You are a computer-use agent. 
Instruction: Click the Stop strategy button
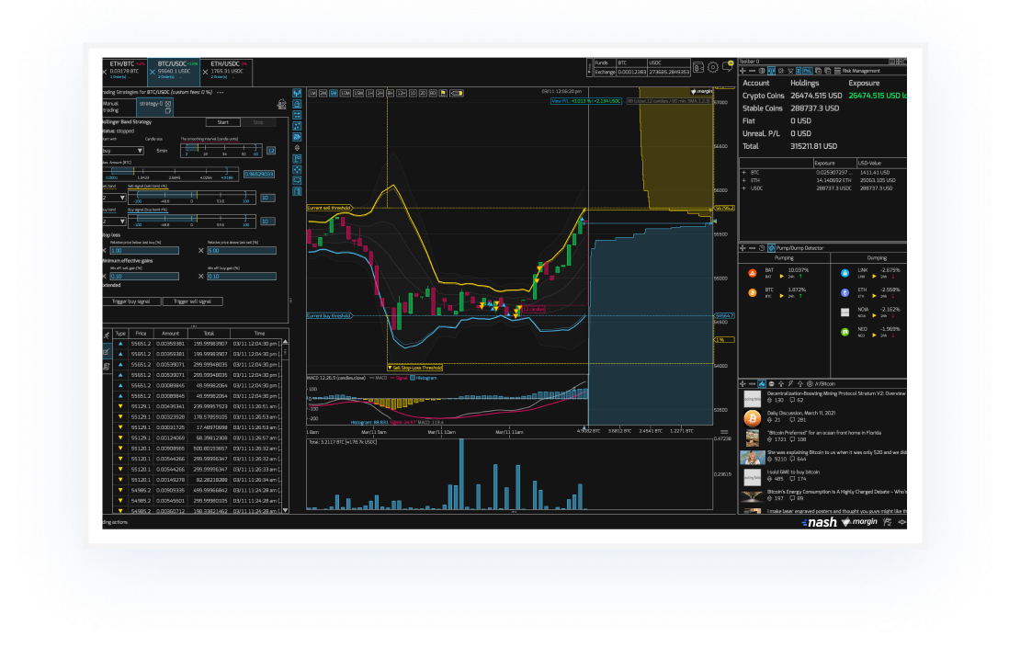click(259, 122)
